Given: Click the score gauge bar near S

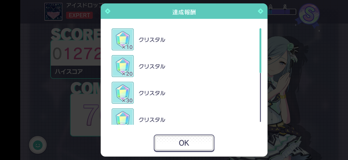Looking at the screenshot, I should click(282, 12).
